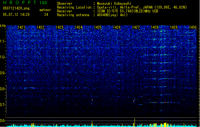Viewport: 200px width, 127px height.
Task: Click the HROFFT 1.00 program title
Action: coord(25,3)
